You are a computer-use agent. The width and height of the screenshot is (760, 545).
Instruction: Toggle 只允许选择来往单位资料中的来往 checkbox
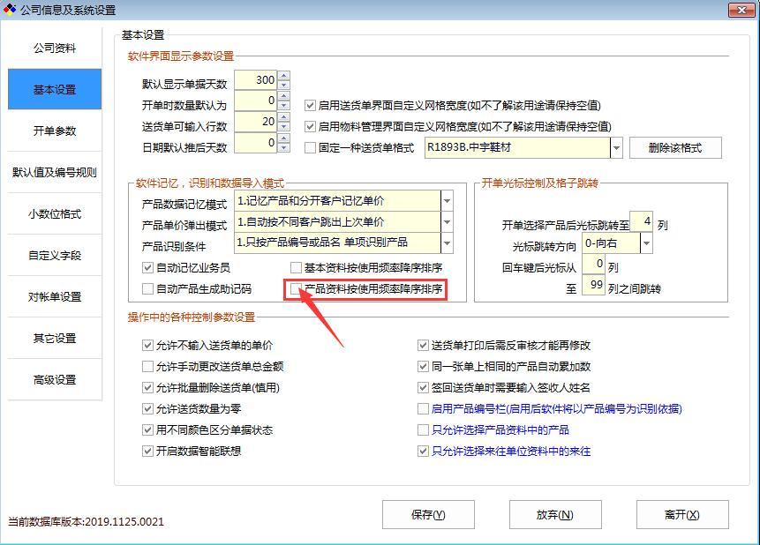[x=423, y=451]
